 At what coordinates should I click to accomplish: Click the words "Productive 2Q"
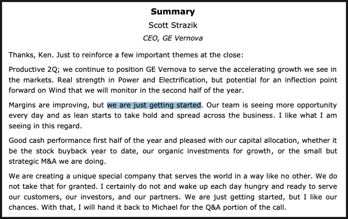pos(34,69)
